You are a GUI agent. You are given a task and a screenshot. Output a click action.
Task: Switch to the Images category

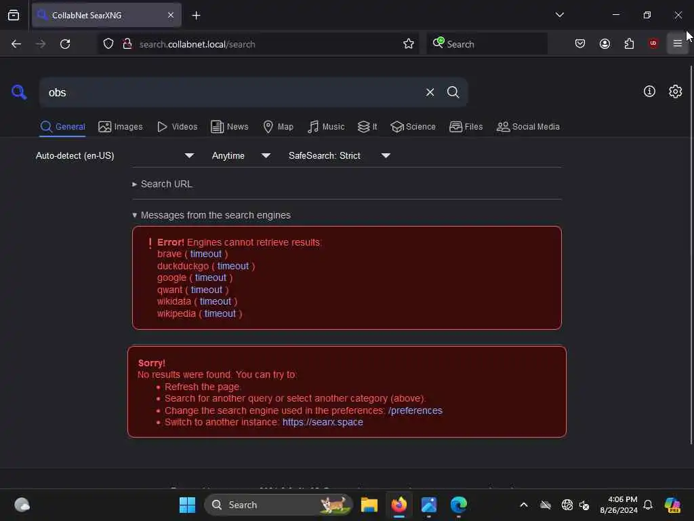click(121, 127)
